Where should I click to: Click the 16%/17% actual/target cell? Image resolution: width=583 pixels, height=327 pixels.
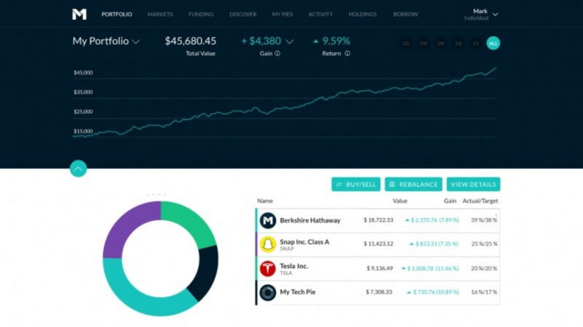click(x=484, y=292)
